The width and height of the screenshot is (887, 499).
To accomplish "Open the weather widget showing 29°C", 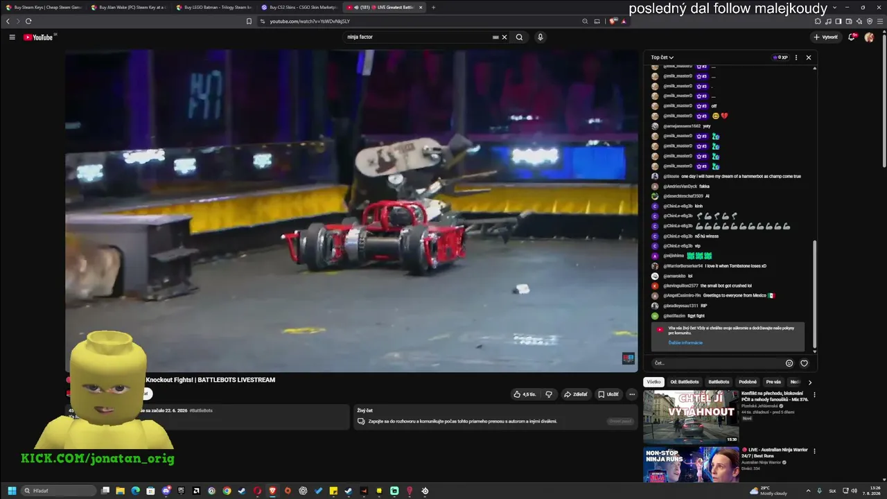I will coord(768,491).
